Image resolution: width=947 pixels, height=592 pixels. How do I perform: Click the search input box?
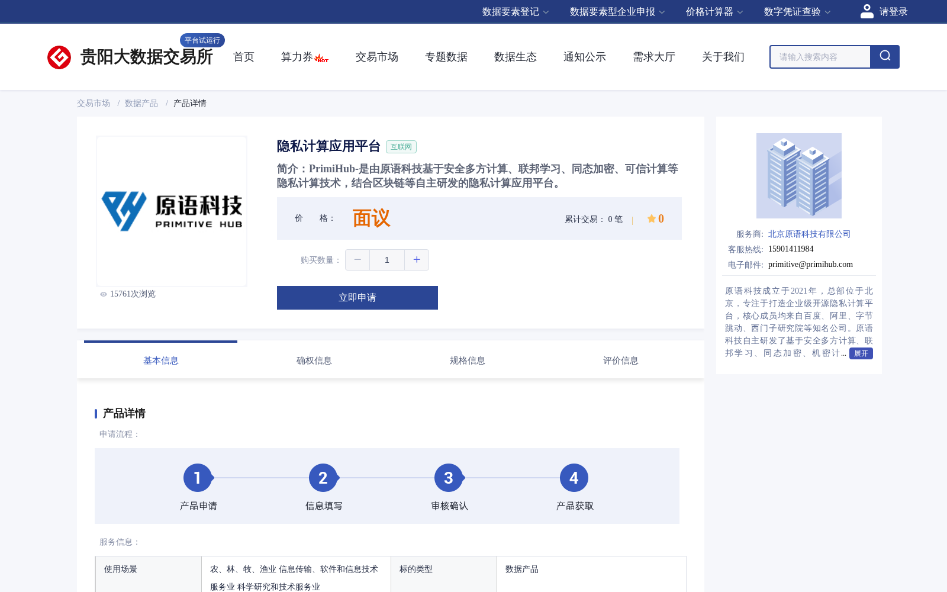pos(820,57)
